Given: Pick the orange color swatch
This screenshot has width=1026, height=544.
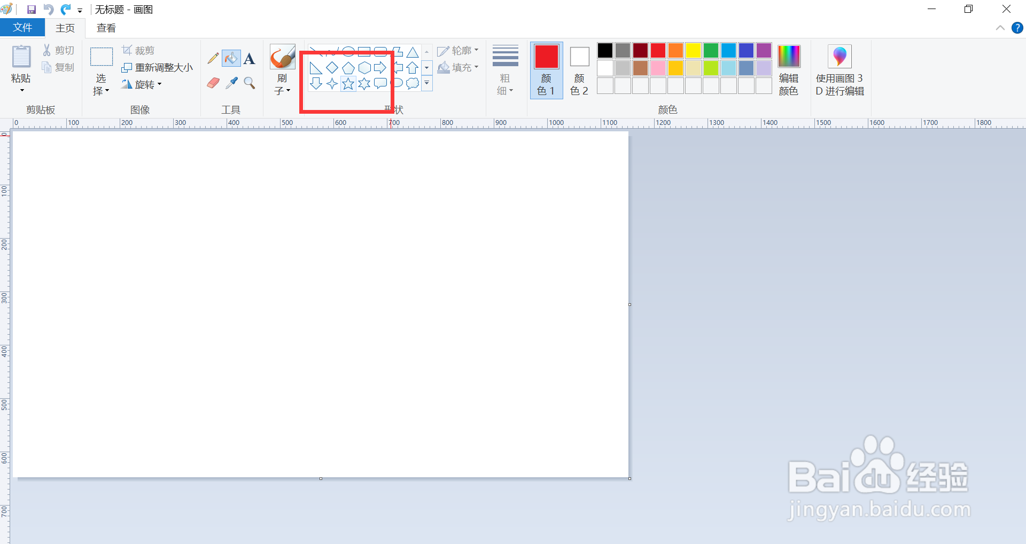Looking at the screenshot, I should tap(675, 50).
